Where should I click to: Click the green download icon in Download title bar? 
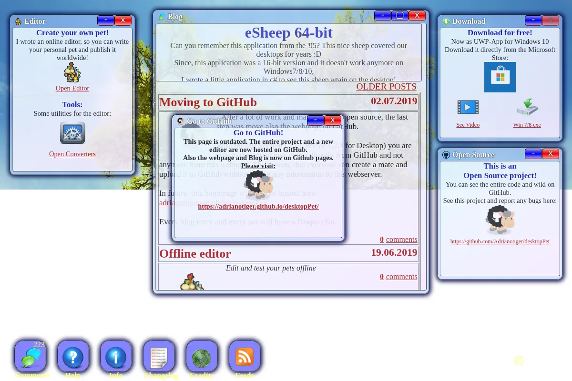[446, 21]
